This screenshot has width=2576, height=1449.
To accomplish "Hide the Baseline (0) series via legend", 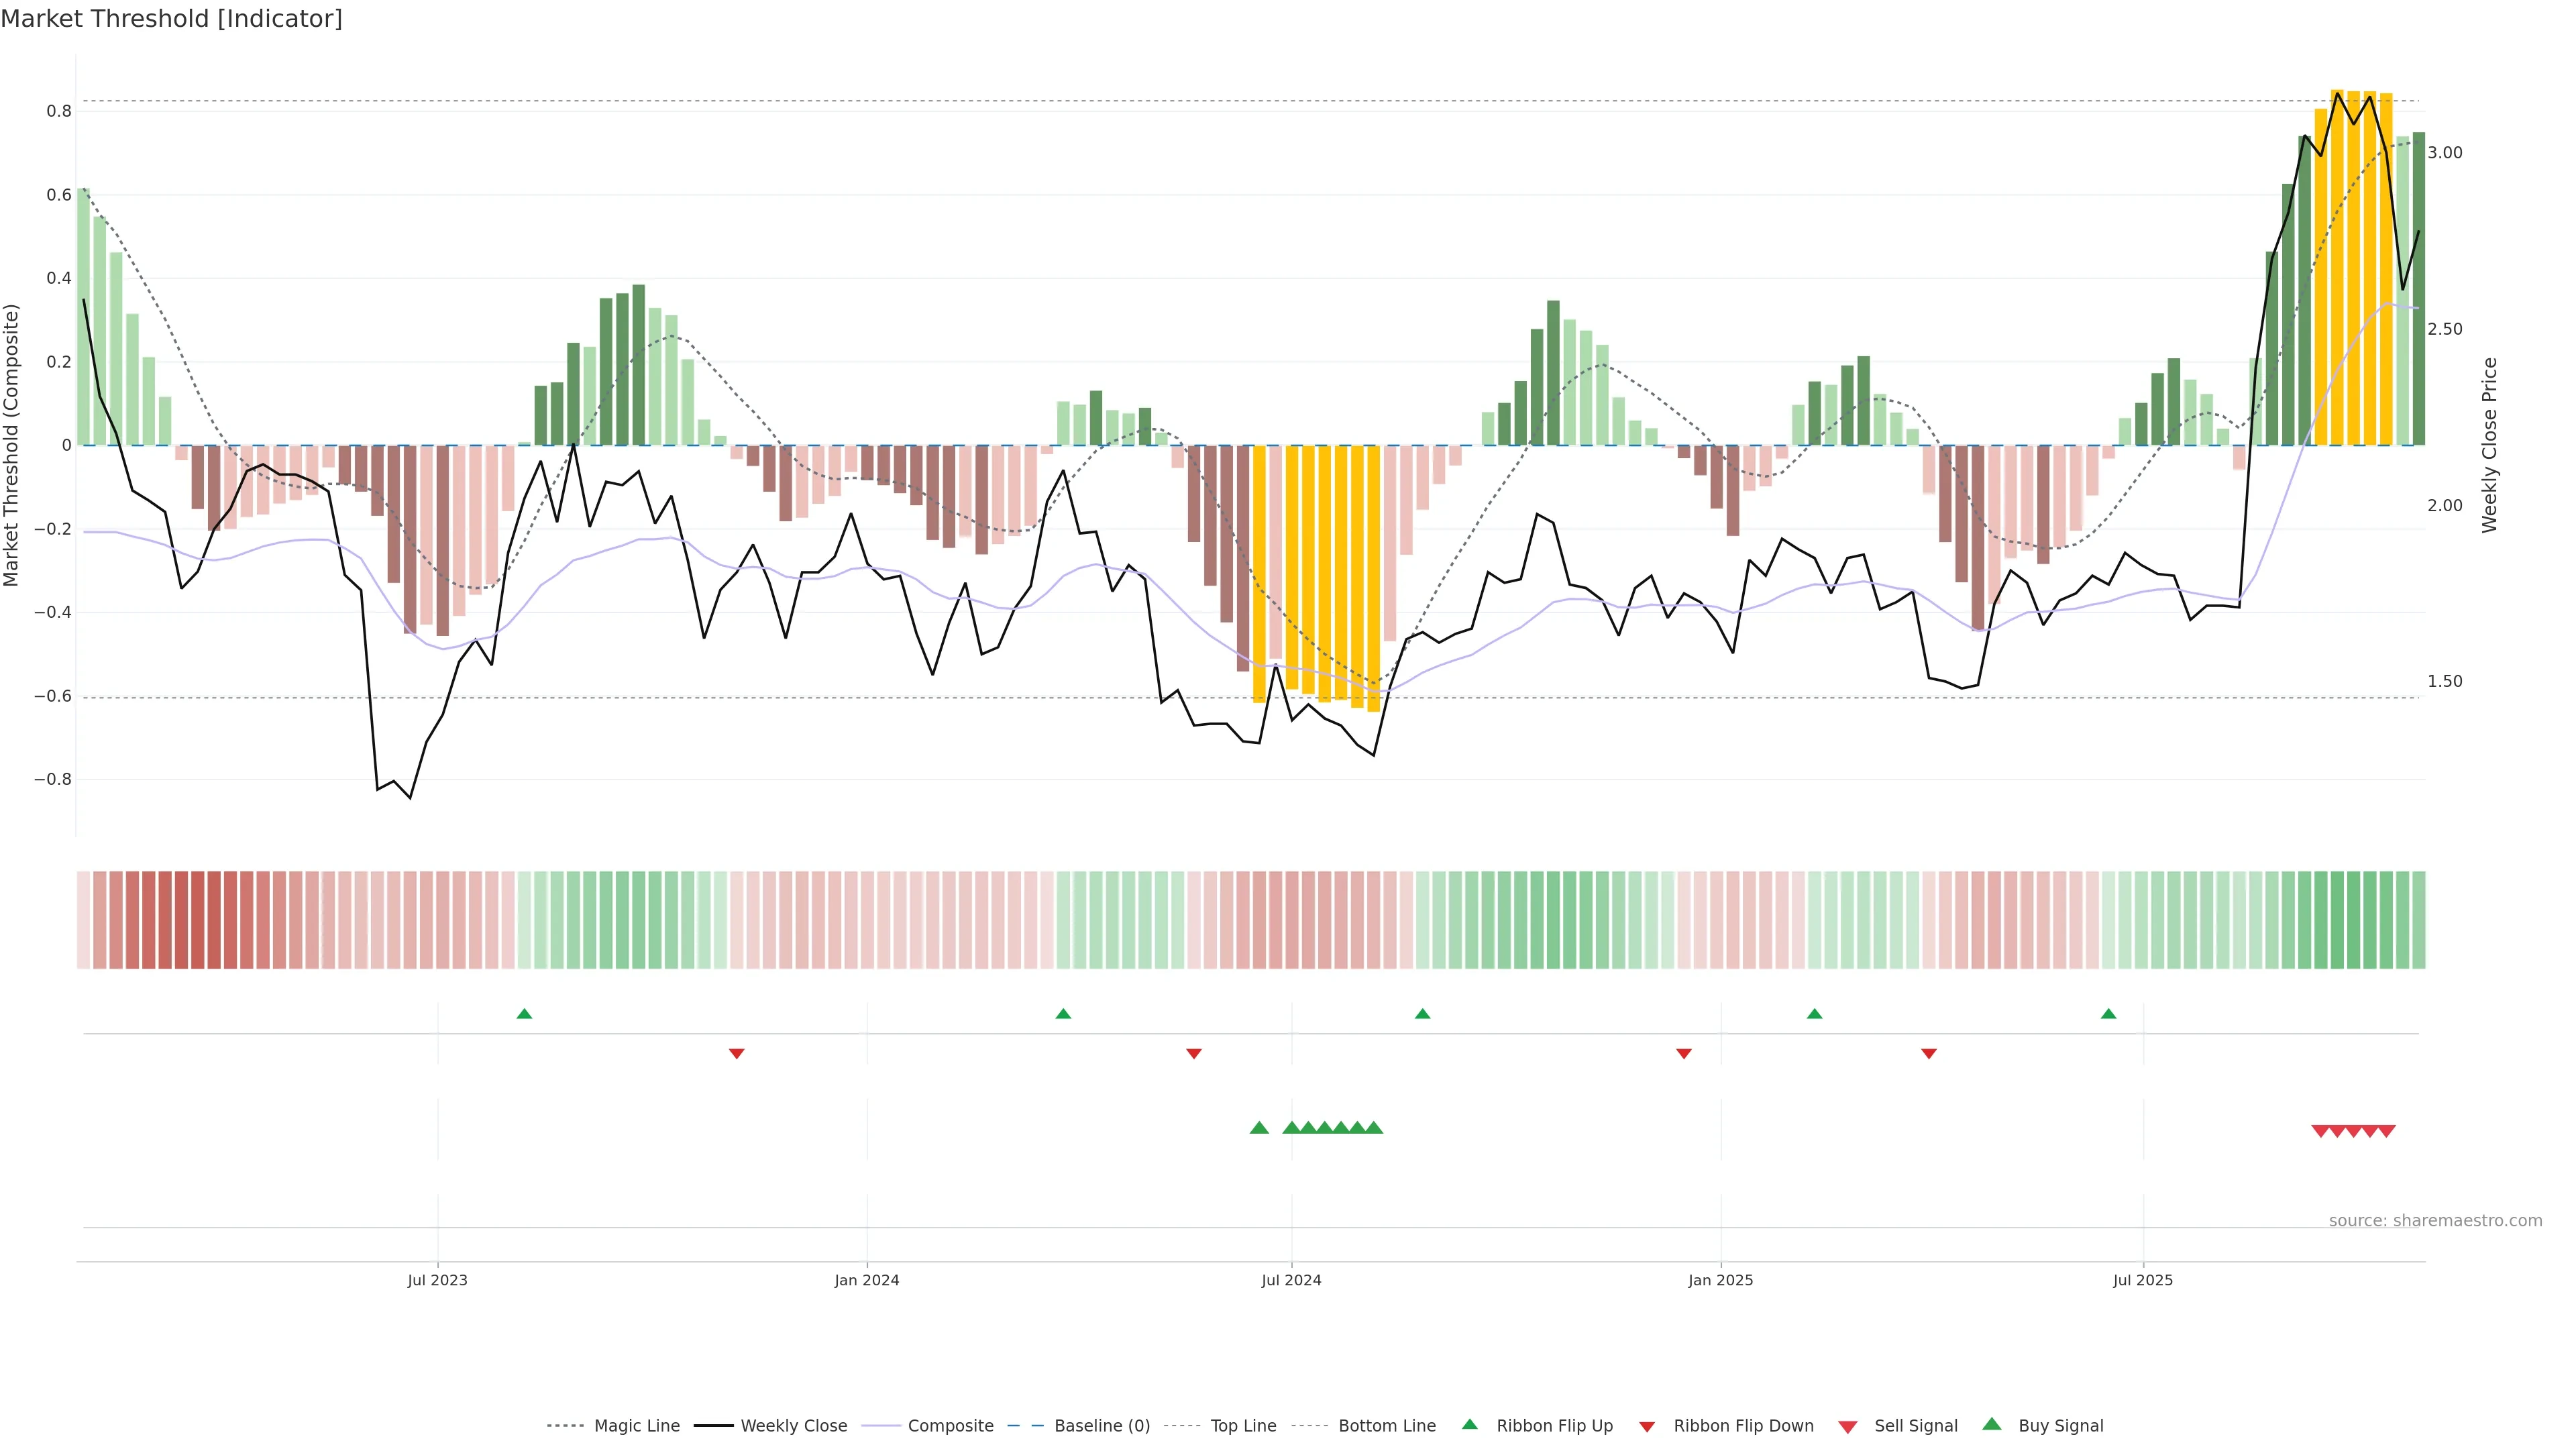I will [1101, 1426].
